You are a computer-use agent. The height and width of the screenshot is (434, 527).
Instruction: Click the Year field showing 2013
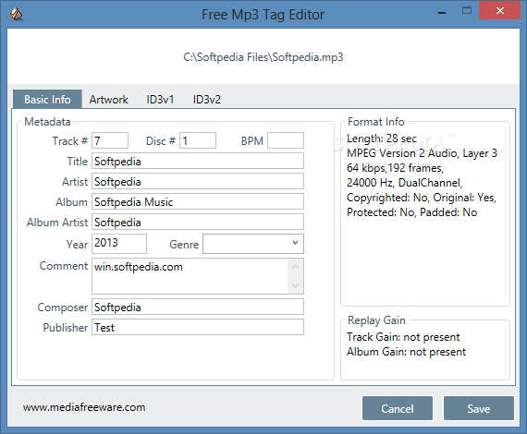119,244
